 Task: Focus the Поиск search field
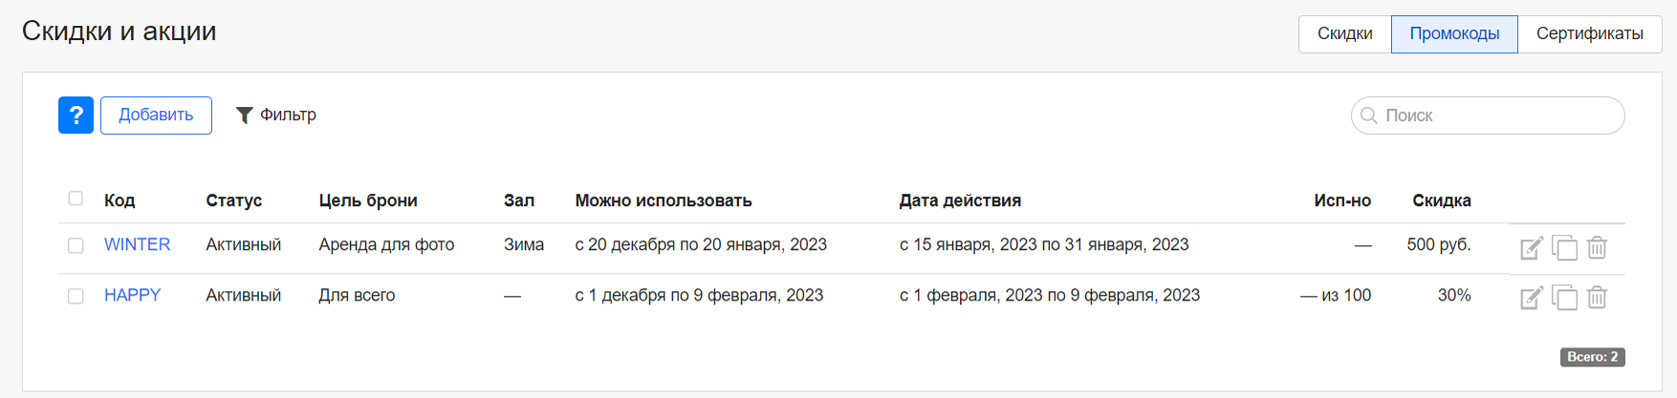pyautogui.click(x=1488, y=115)
